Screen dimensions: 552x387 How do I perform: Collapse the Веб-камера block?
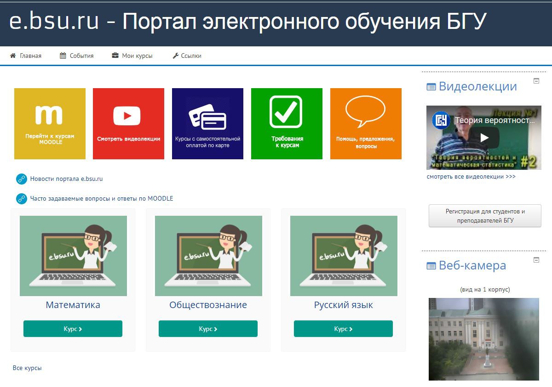(x=536, y=260)
